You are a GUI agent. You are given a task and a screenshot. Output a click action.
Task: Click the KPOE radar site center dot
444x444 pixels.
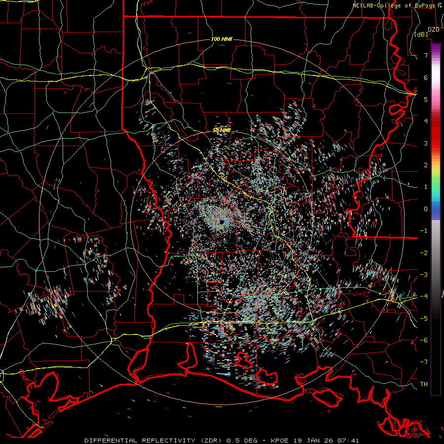tap(222, 222)
